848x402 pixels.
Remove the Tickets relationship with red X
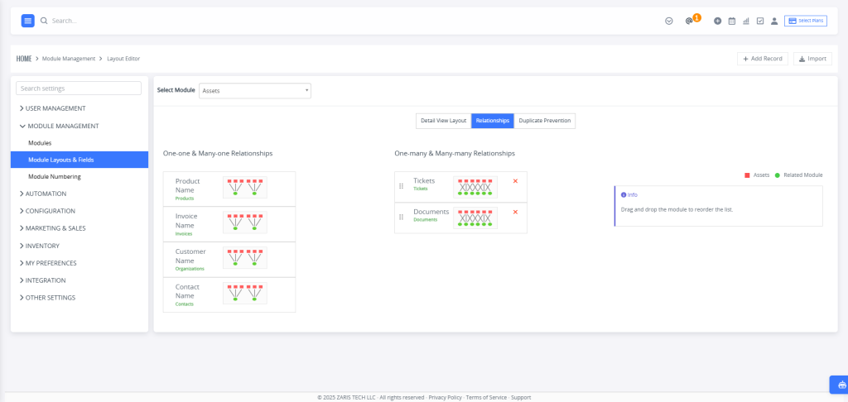click(x=515, y=181)
